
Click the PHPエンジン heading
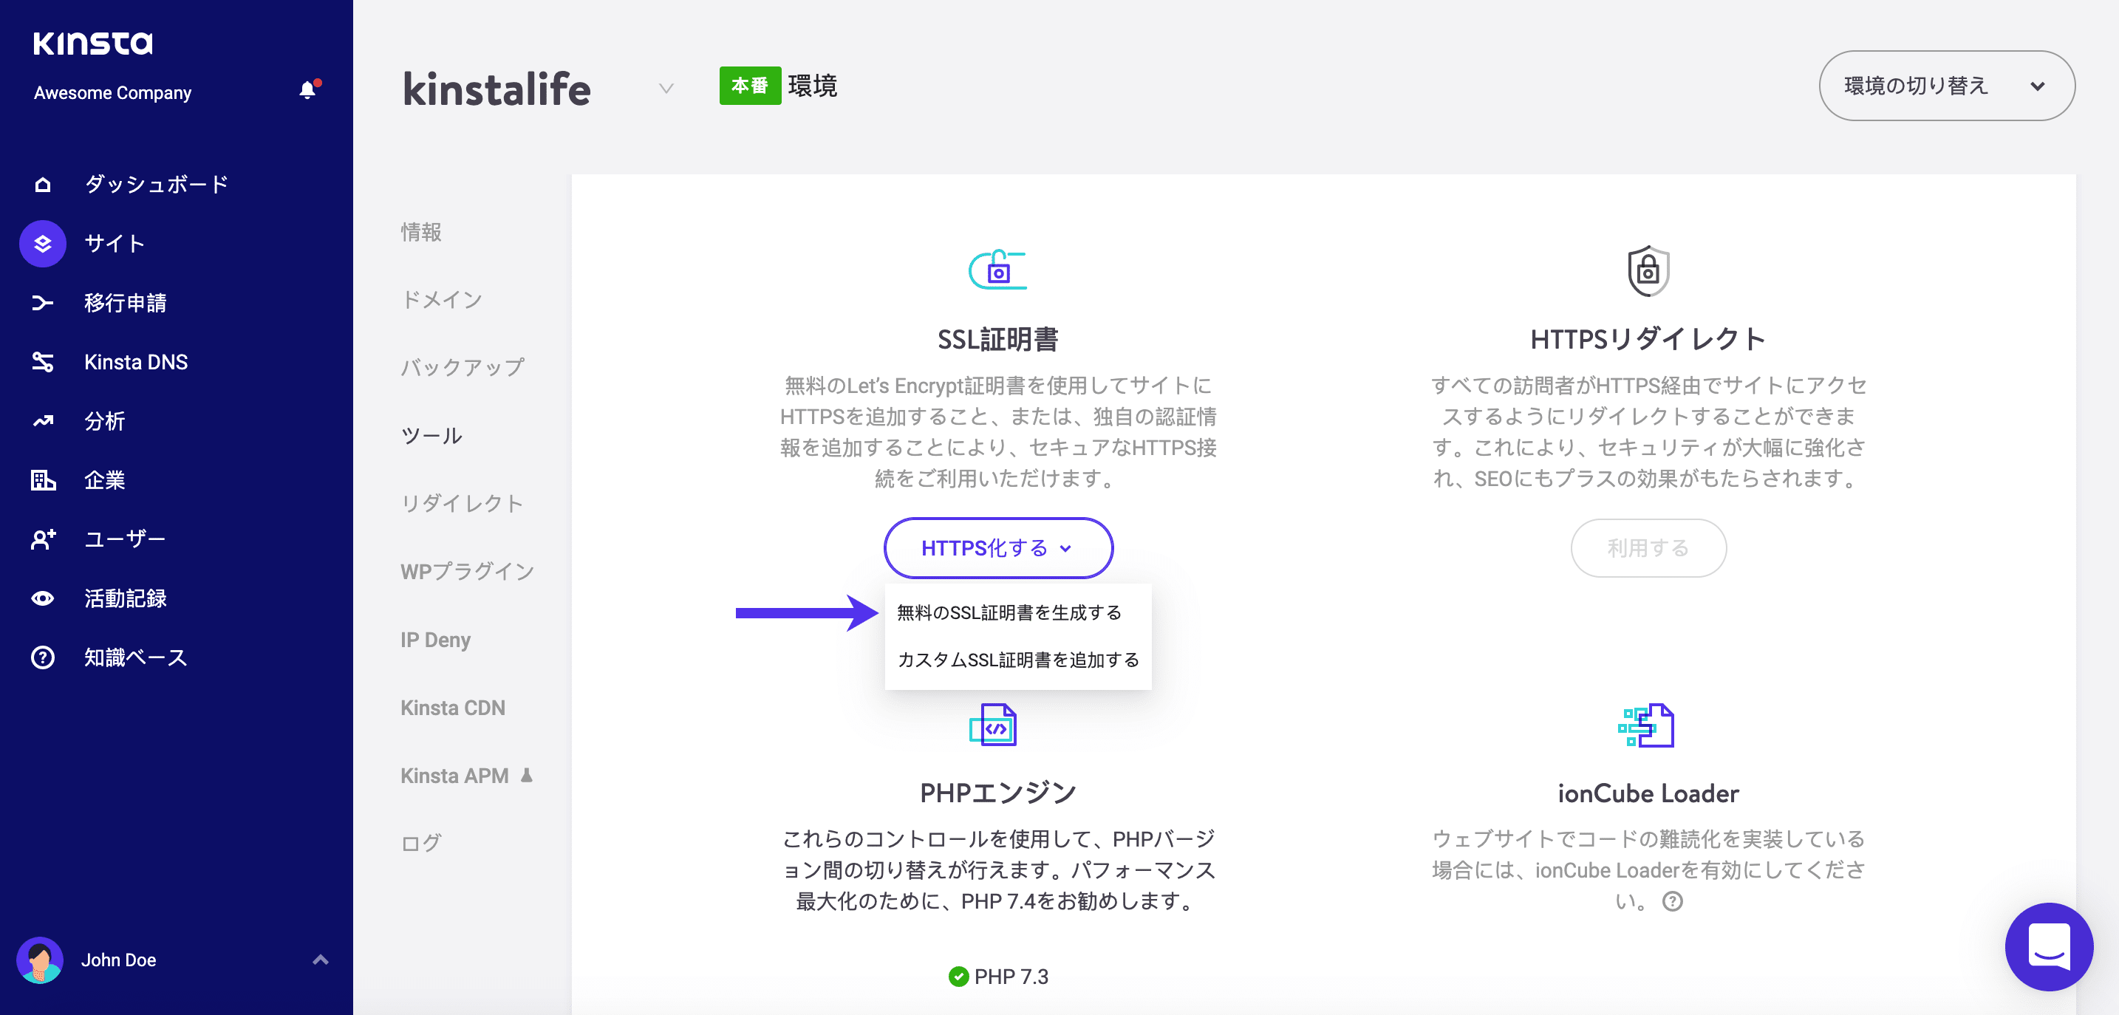997,793
